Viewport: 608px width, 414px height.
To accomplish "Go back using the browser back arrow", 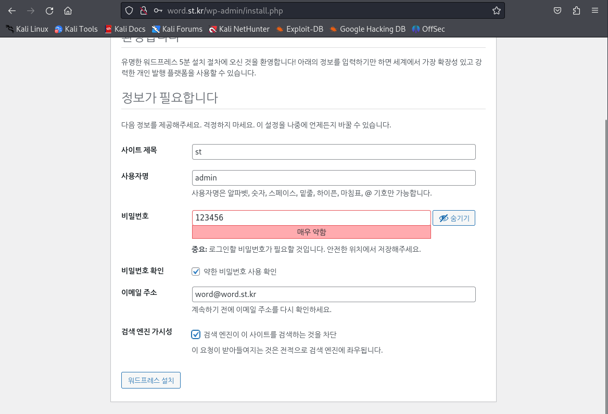I will (x=12, y=11).
